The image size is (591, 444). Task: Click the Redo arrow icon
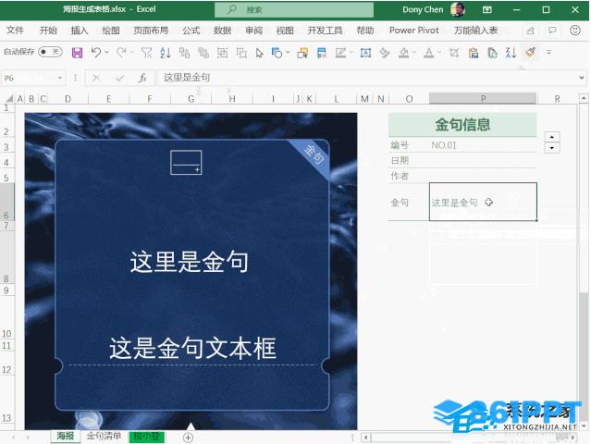(x=121, y=53)
